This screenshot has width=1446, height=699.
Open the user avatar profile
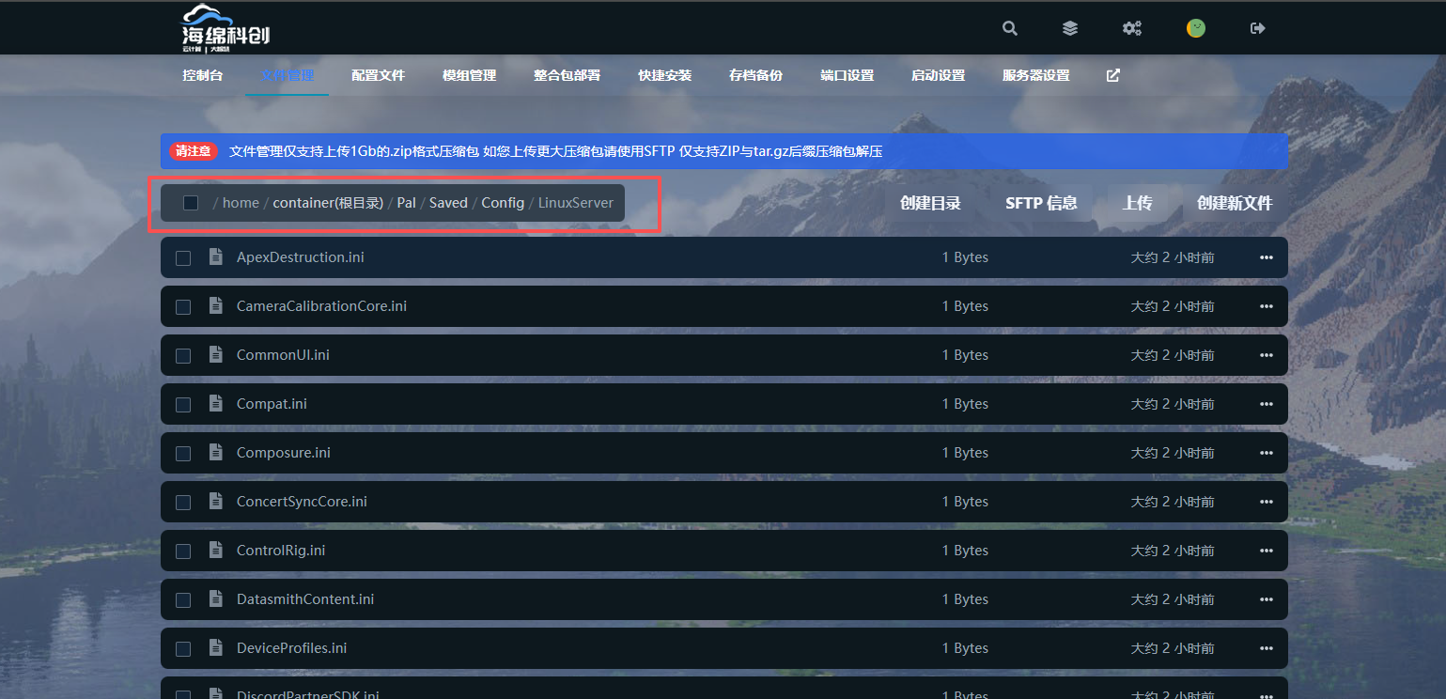pyautogui.click(x=1195, y=28)
